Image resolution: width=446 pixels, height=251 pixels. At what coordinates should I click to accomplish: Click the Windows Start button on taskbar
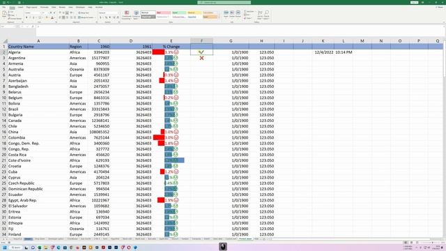(5, 248)
